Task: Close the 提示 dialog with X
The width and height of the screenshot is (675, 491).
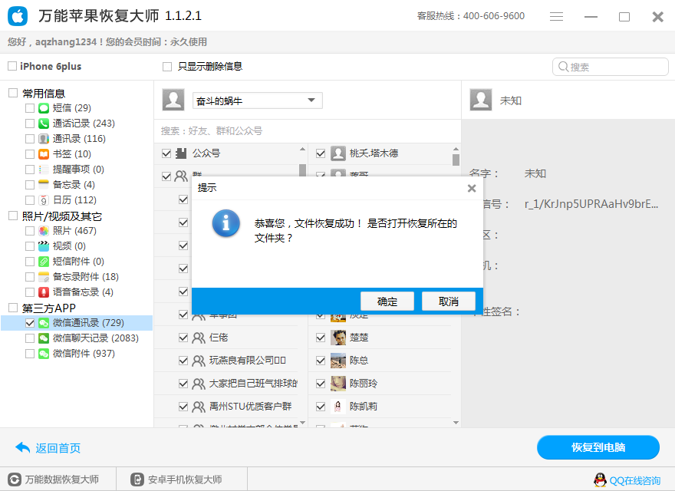Action: point(472,188)
